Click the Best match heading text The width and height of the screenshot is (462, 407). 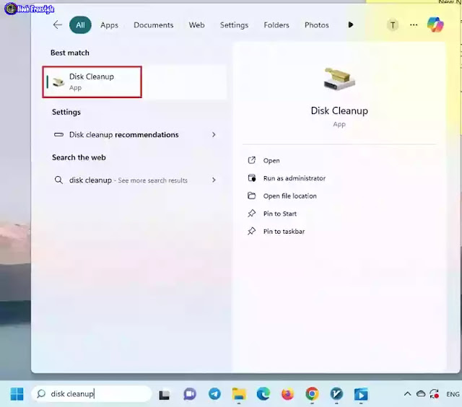(70, 53)
